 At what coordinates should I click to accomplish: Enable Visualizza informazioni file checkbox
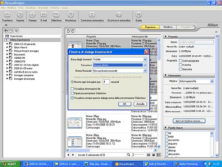click(72, 89)
